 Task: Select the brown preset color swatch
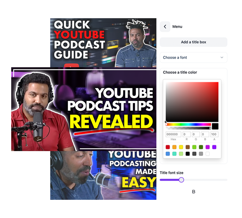tap(188, 147)
